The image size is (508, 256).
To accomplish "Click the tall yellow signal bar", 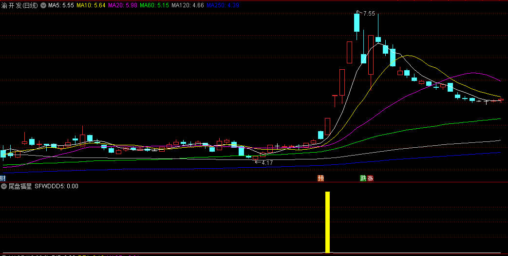I will coord(327,222).
